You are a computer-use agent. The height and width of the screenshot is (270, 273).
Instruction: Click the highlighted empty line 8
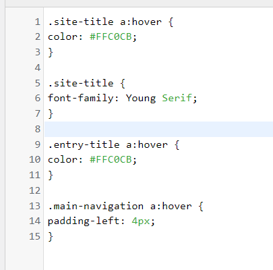tap(158, 129)
